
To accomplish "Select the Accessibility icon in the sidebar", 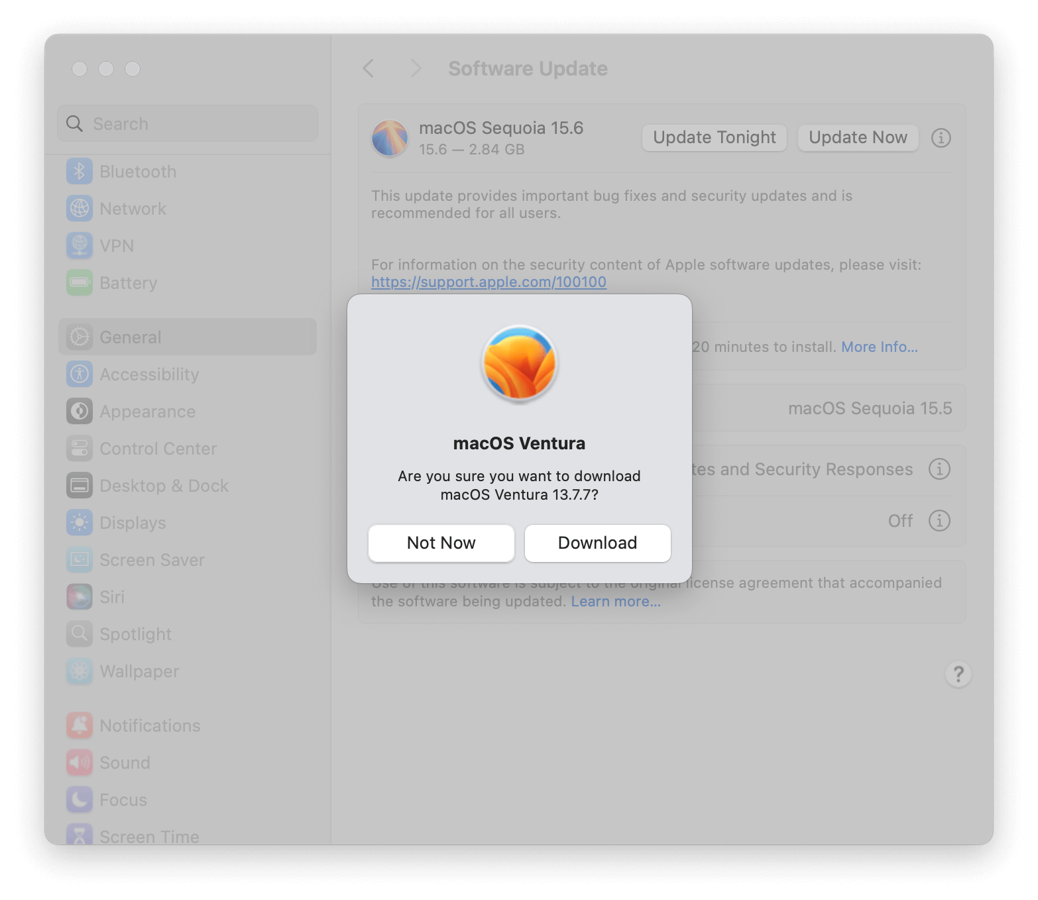I will (80, 374).
